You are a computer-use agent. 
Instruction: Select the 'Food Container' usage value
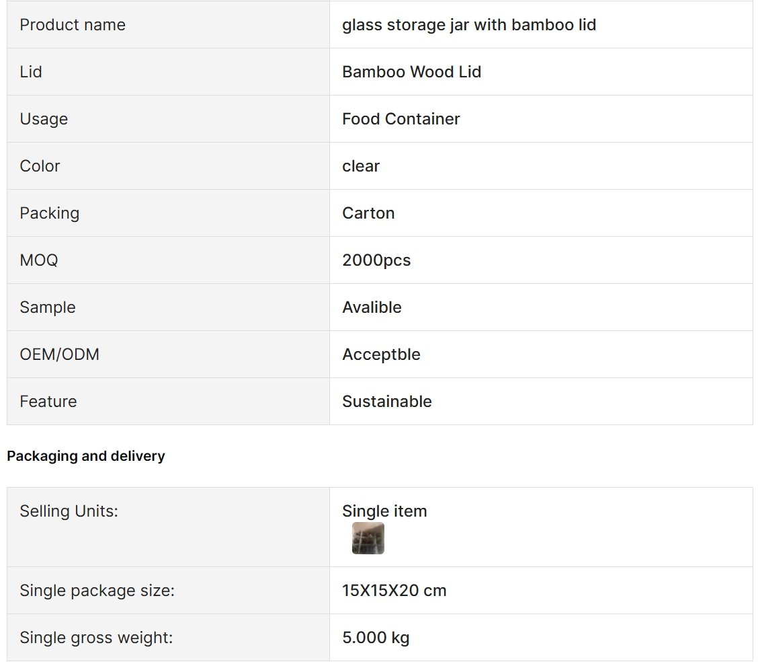click(401, 119)
